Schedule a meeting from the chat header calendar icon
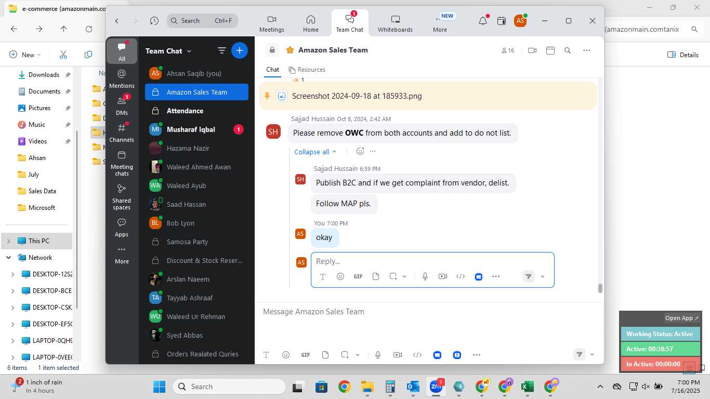The width and height of the screenshot is (710, 399). (550, 50)
